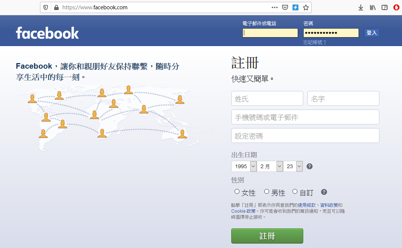The image size is (402, 248).
Task: Click the 手機號碼或電子郵件 field
Action: [x=305, y=117]
